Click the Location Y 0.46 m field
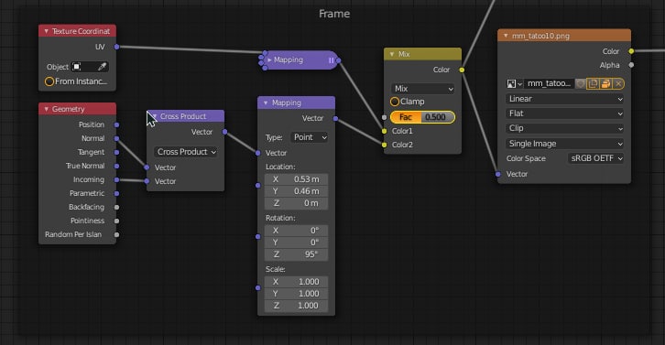The height and width of the screenshot is (345, 665). click(296, 191)
